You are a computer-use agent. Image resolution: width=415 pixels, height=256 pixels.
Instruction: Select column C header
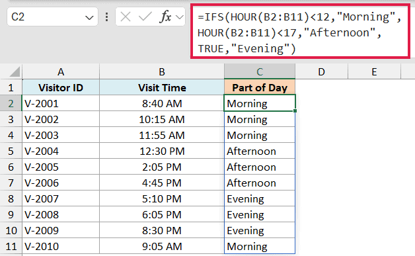click(260, 71)
